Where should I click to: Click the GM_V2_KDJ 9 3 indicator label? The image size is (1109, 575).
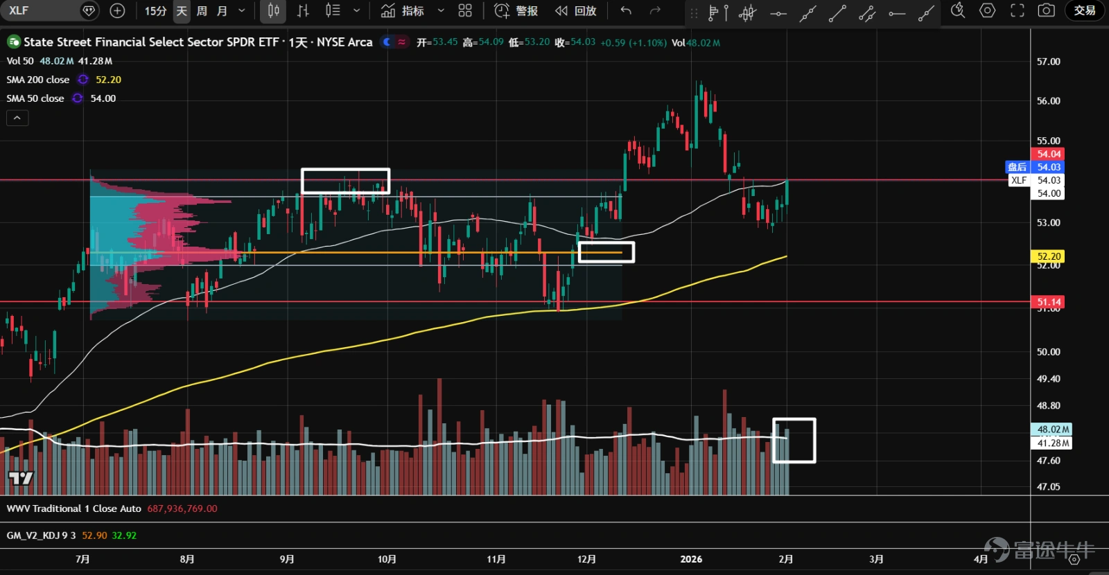tap(42, 536)
